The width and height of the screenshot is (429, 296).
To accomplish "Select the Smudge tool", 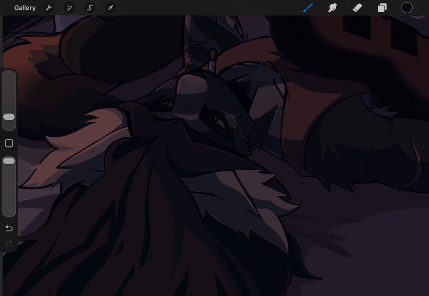I will click(x=333, y=8).
